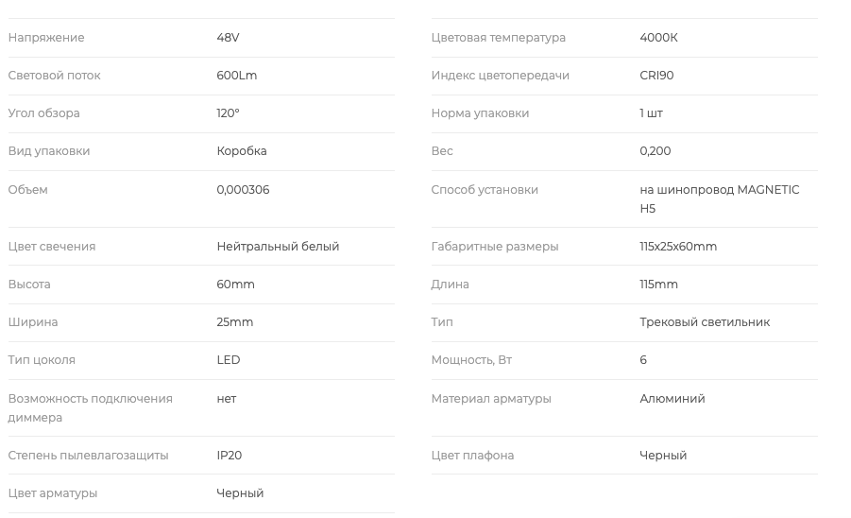The height and width of the screenshot is (518, 851).
Task: Click the "Возможность подключения диммера" label
Action: point(90,407)
